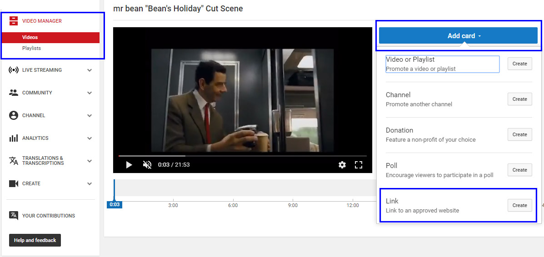Create a Video or Playlist card
This screenshot has width=544, height=257.
point(519,64)
